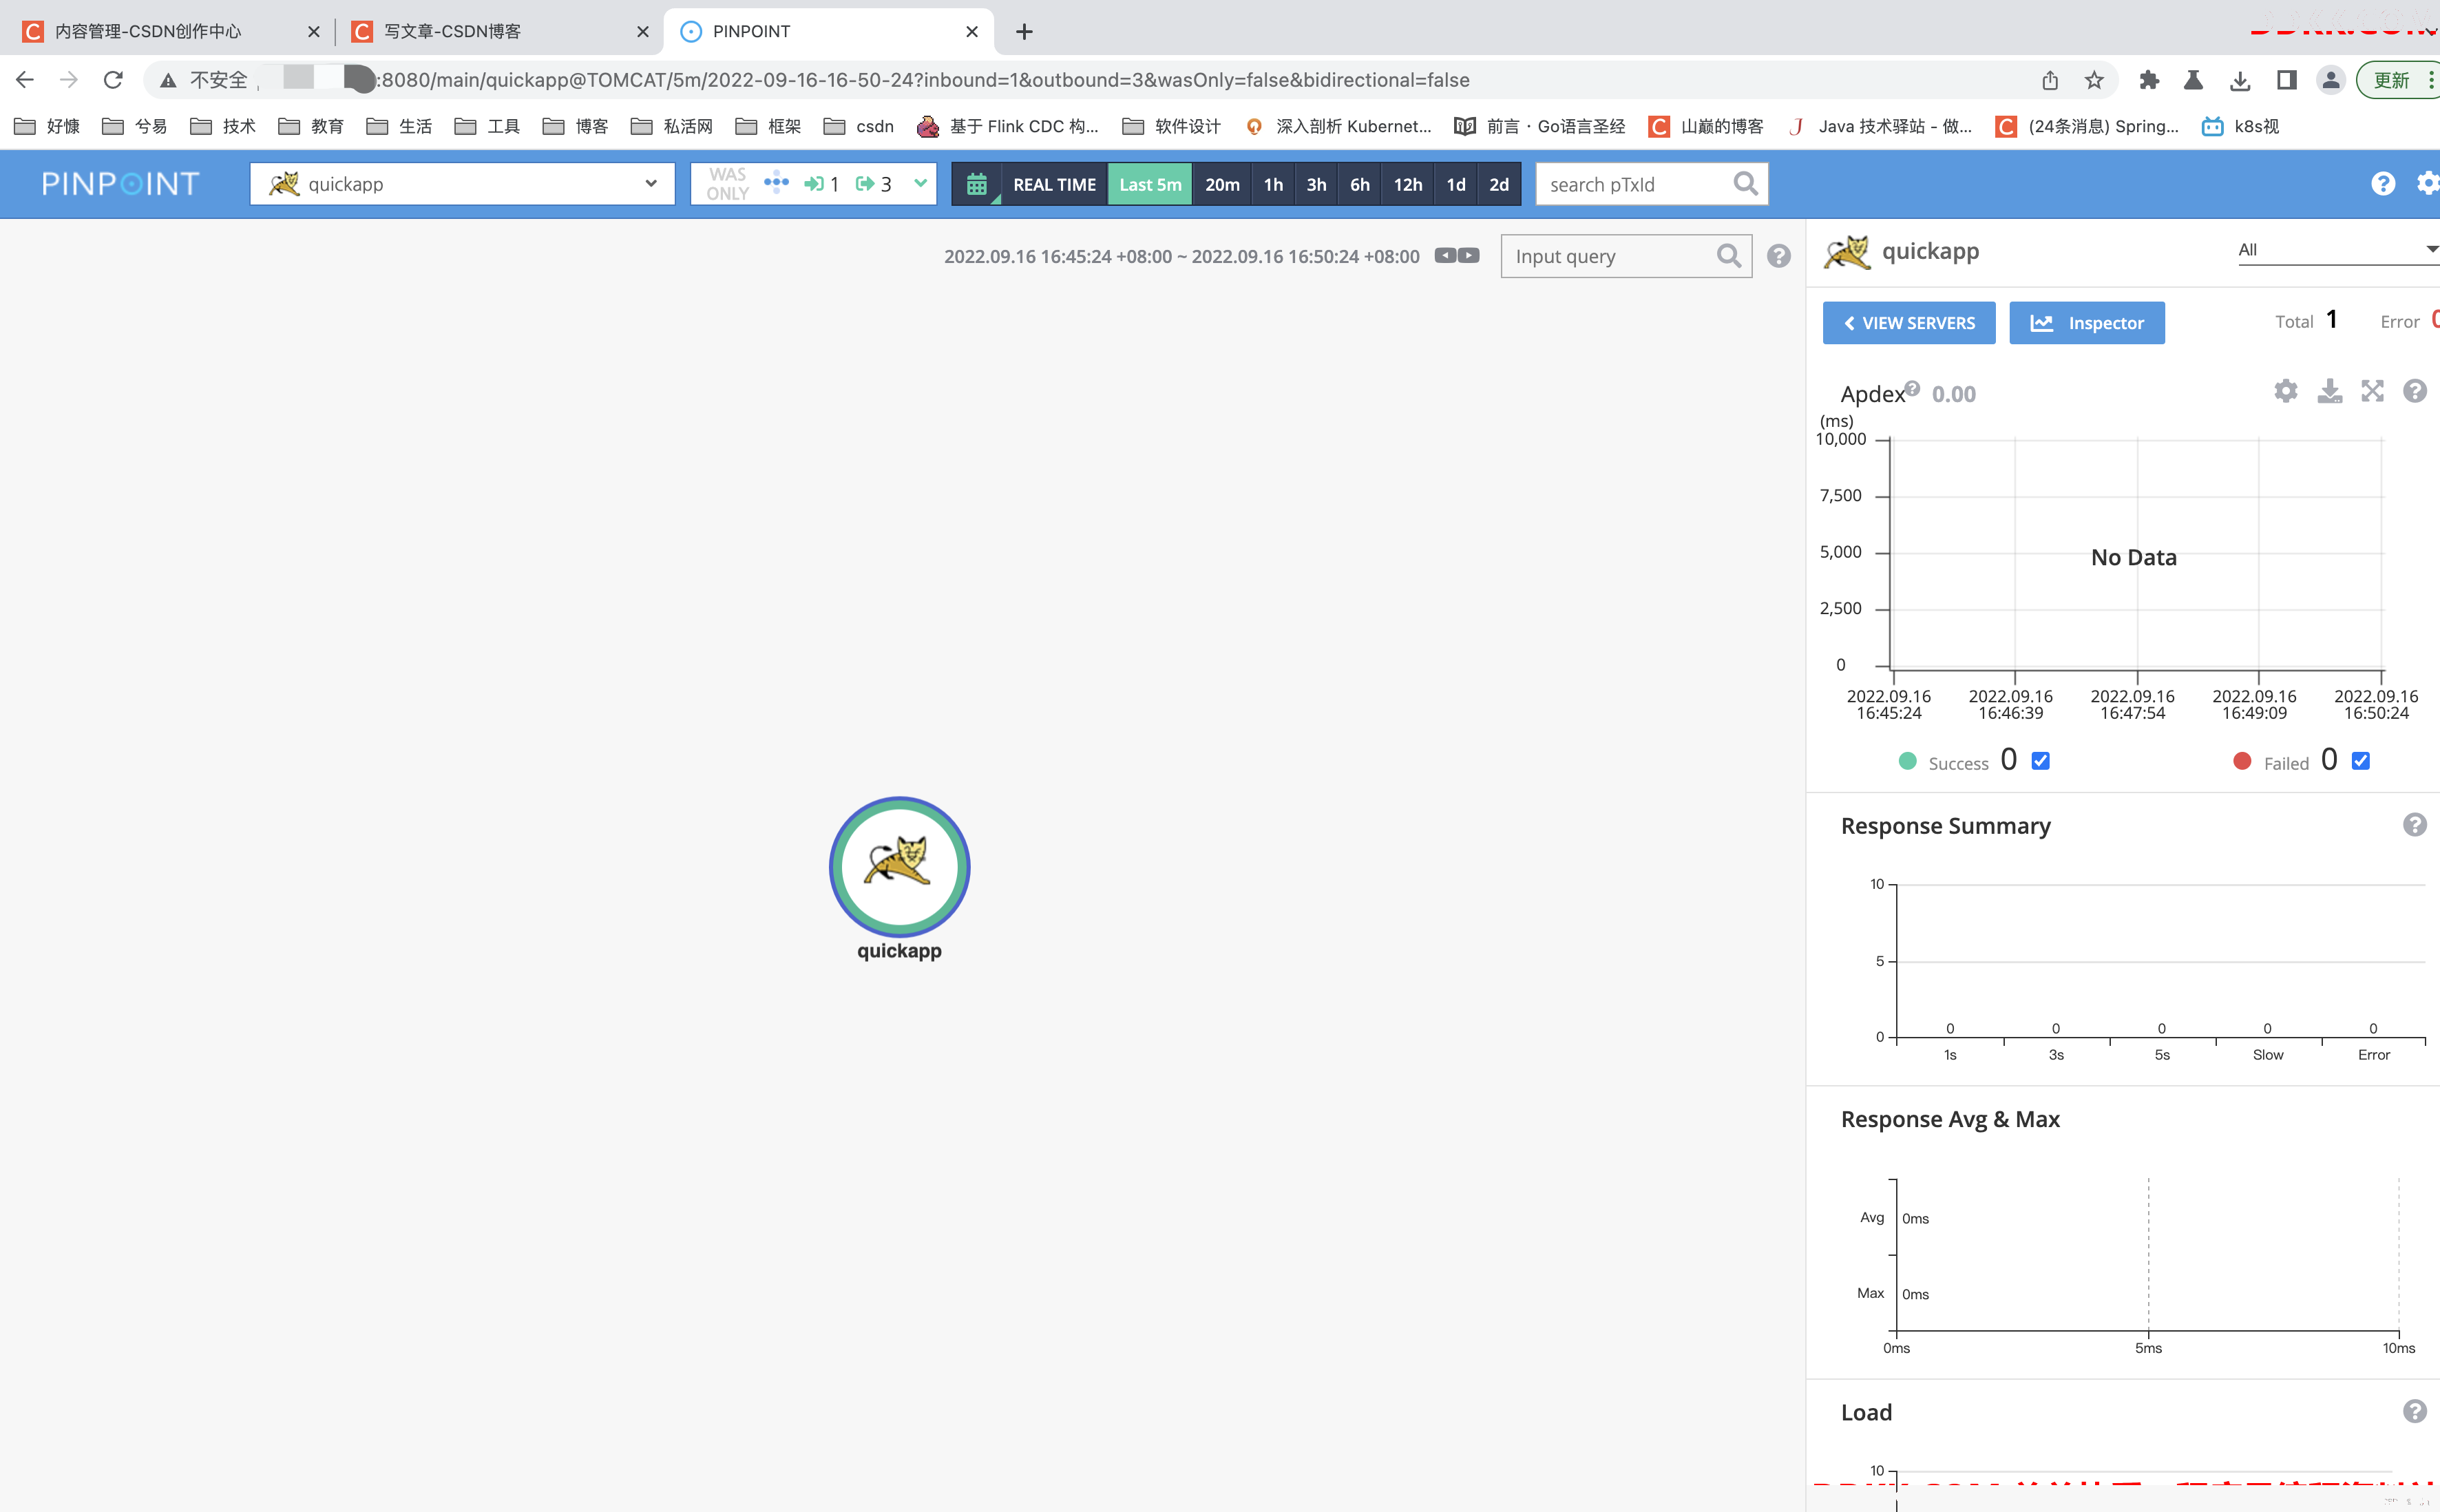Select the 3h time range
Viewport: 2440px width, 1512px height.
coord(1316,185)
